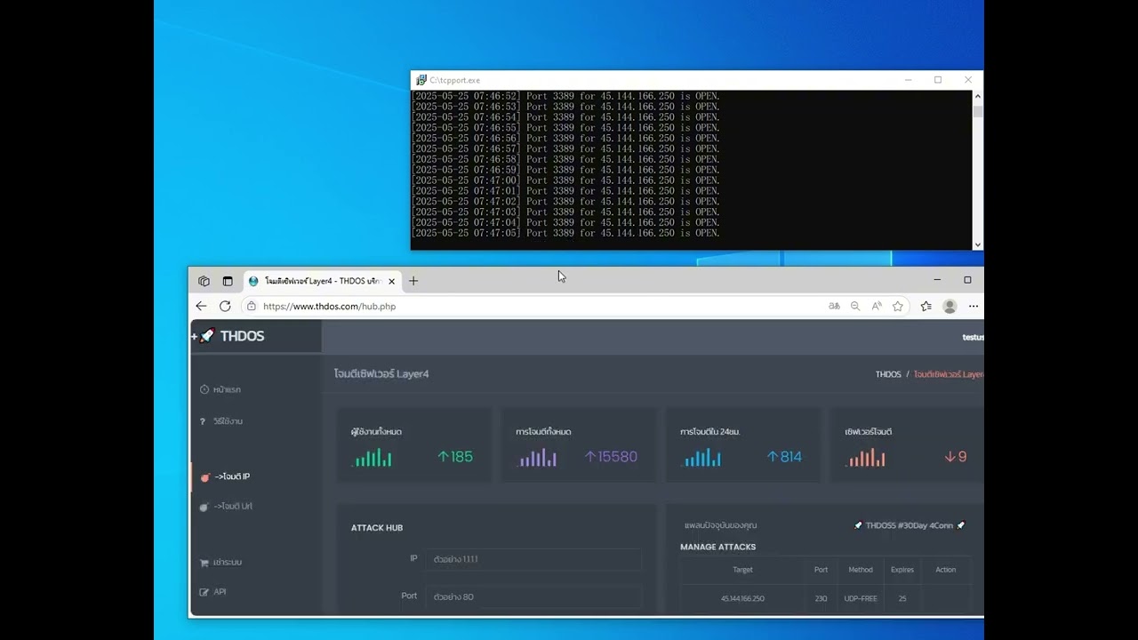Open the tab actions menu icon
This screenshot has width=1138, height=640.
pyautogui.click(x=228, y=281)
